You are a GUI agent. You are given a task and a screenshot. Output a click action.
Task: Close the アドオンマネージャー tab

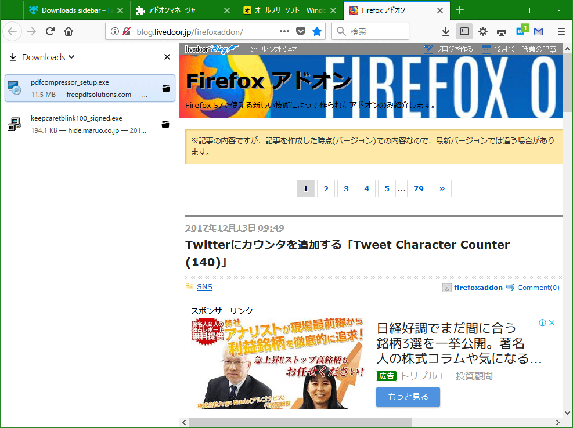click(x=227, y=10)
